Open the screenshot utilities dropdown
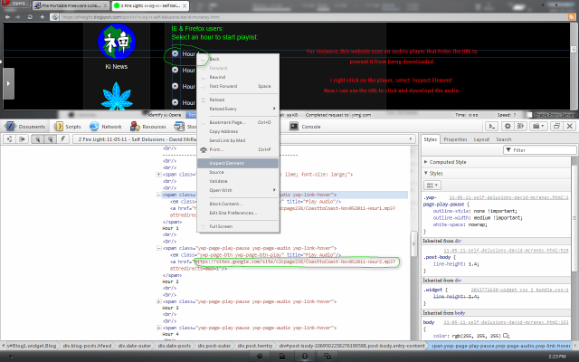This screenshot has height=362, width=579. click(x=538, y=127)
